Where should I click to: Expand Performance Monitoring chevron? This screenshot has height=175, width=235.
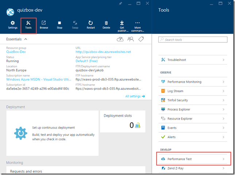(x=223, y=82)
